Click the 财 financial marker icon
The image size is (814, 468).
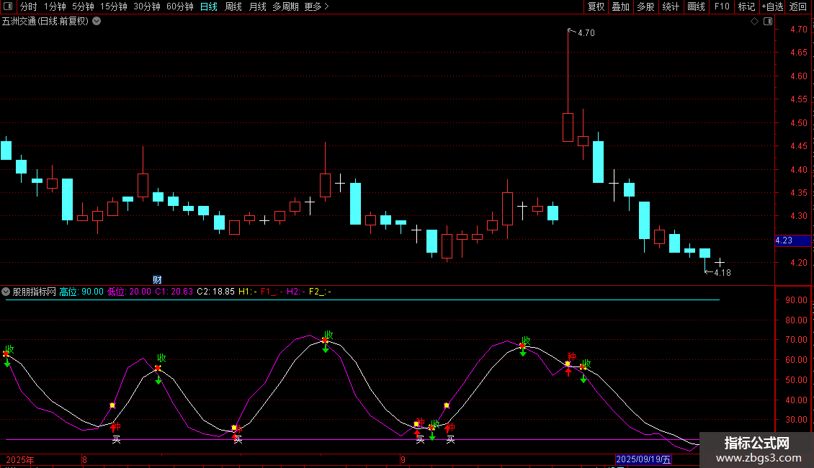[x=157, y=279]
